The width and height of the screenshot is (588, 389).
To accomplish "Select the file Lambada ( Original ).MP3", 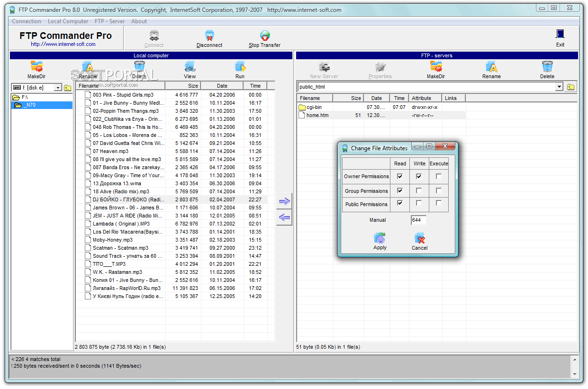I will tap(121, 224).
